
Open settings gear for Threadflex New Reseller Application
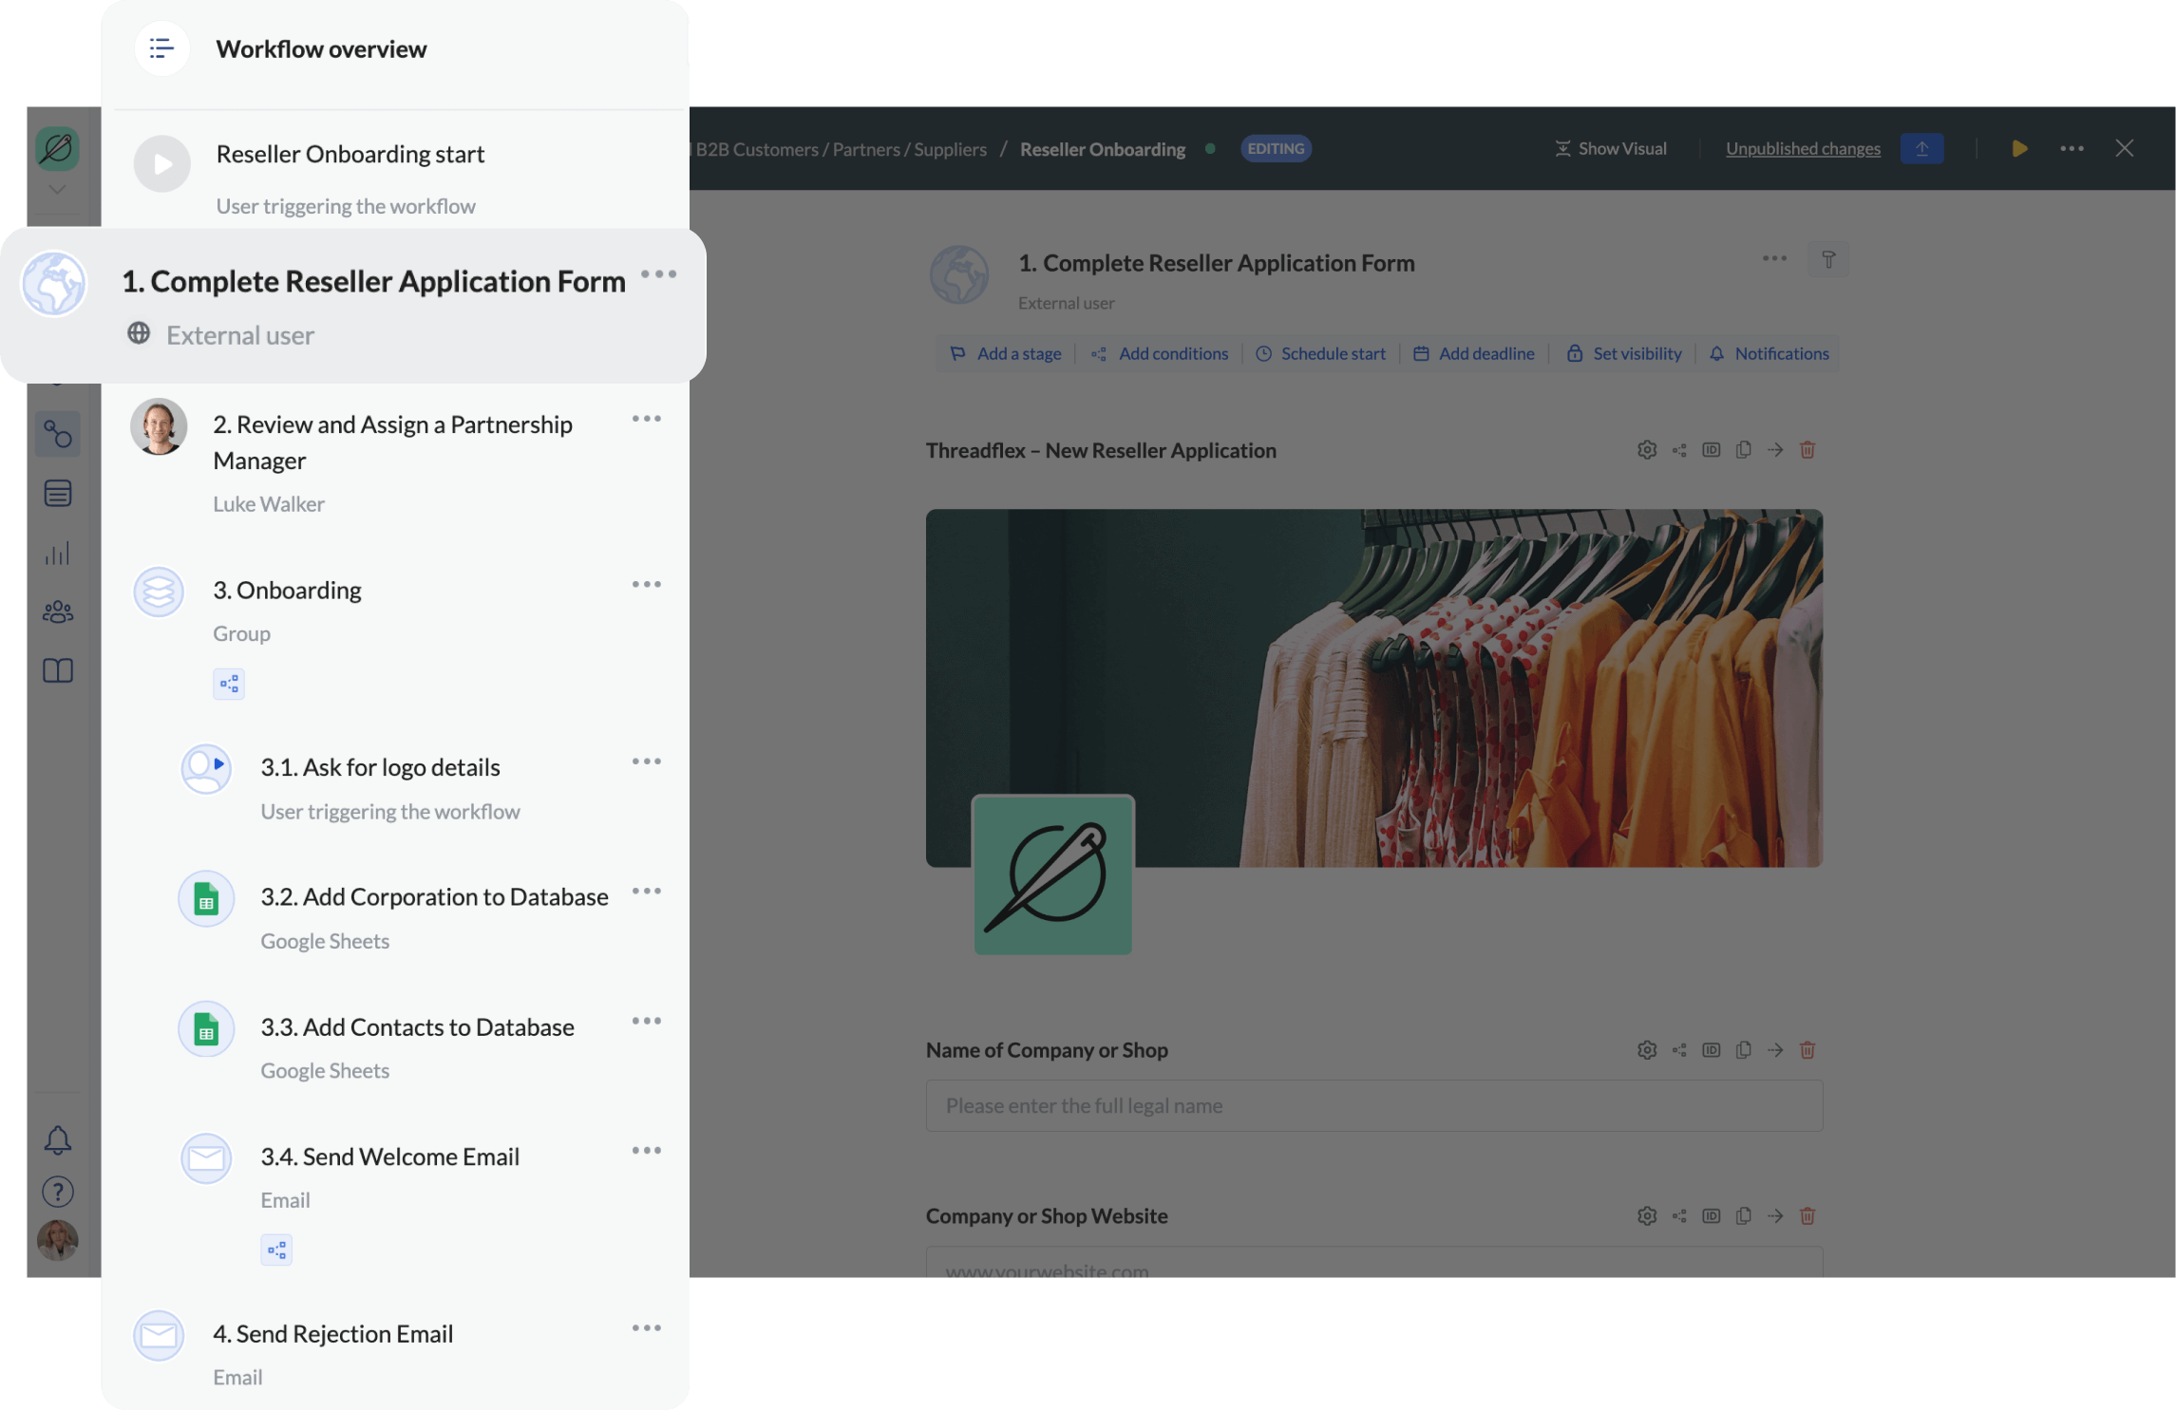click(x=1647, y=450)
